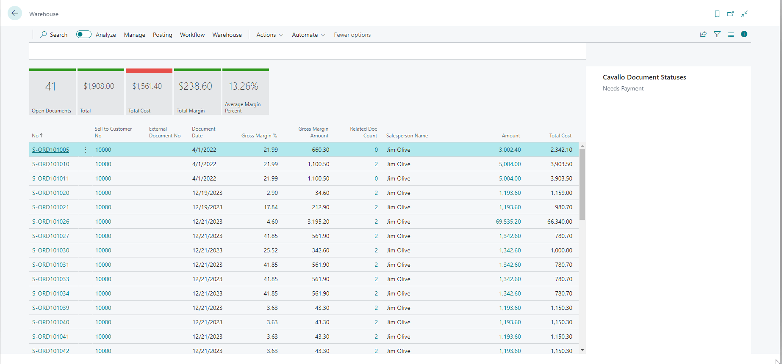Open the filter pane icon
The width and height of the screenshot is (782, 364).
click(x=717, y=34)
